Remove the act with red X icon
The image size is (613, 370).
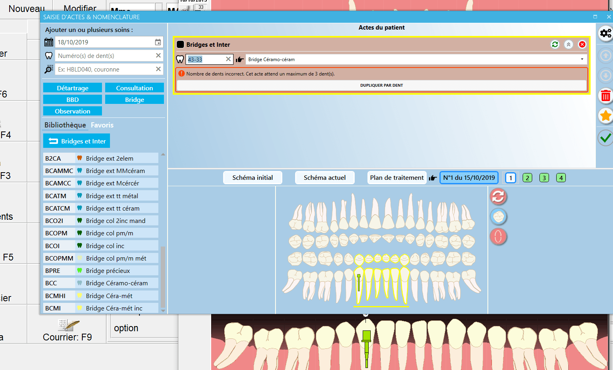click(x=582, y=44)
